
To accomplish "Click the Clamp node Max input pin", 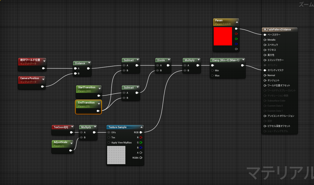I will [212, 75].
